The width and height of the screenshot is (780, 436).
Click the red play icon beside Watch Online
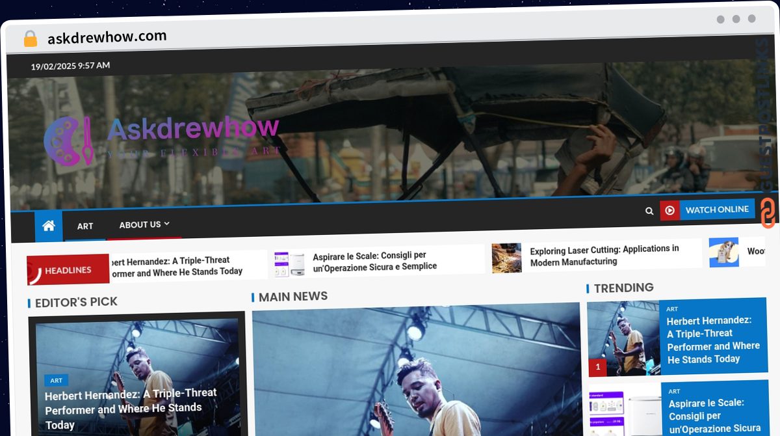click(669, 210)
